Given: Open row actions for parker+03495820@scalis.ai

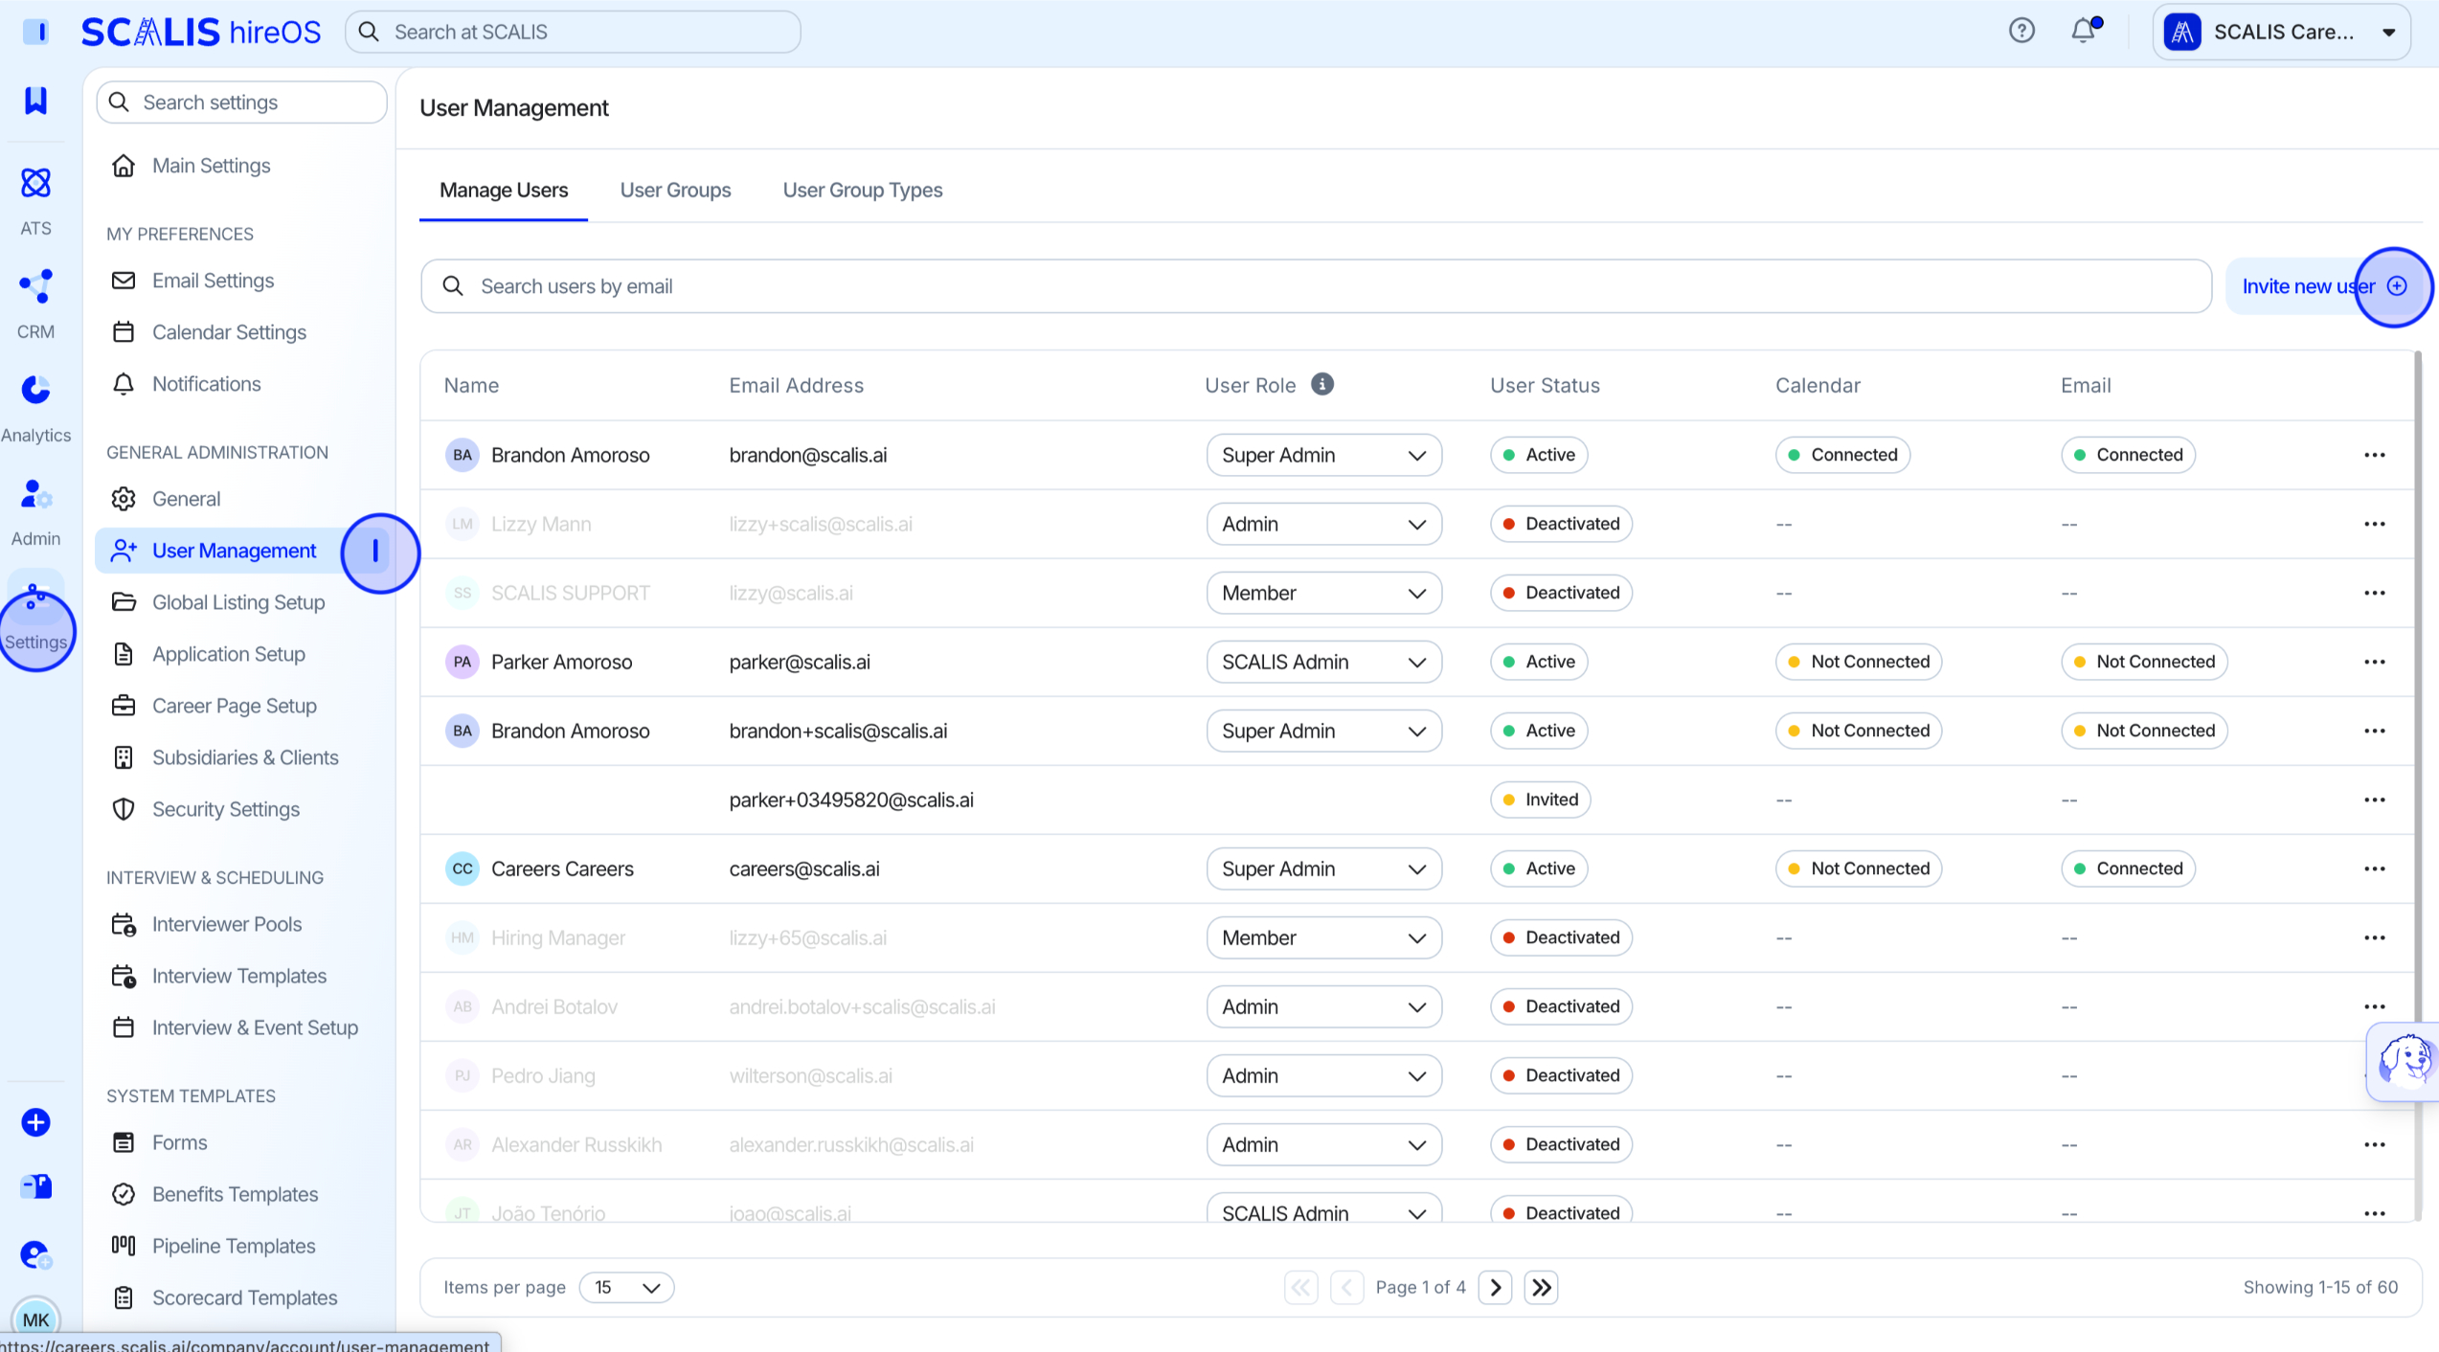Looking at the screenshot, I should [2375, 800].
